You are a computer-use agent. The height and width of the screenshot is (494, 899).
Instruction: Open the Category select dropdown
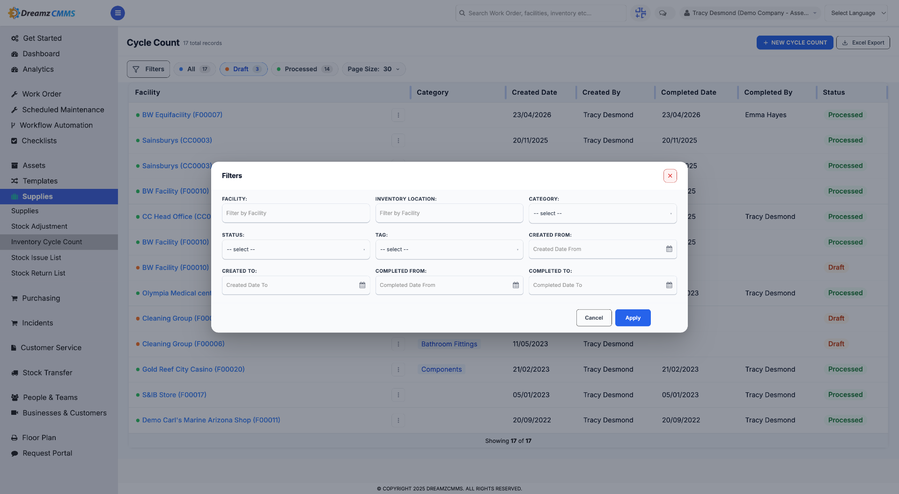tap(603, 213)
